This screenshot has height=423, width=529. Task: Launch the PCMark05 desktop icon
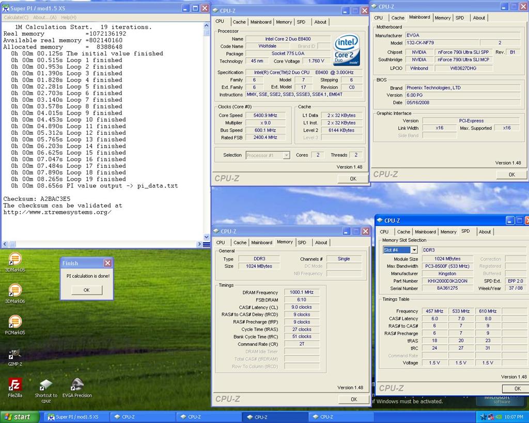click(15, 324)
